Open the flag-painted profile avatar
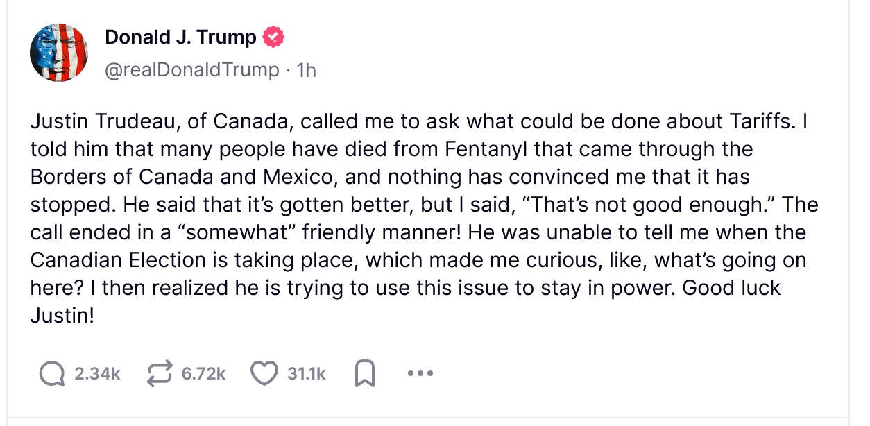The image size is (870, 426). coord(59,53)
